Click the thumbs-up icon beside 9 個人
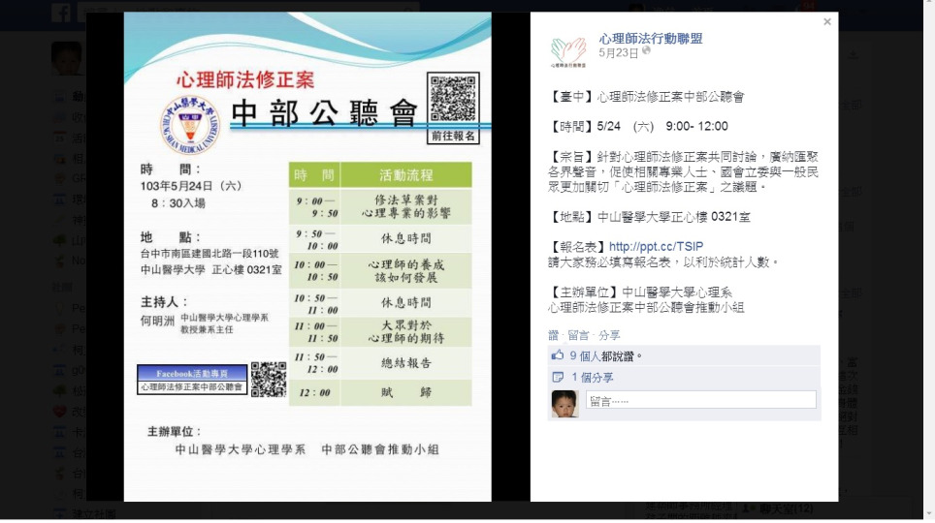The height and width of the screenshot is (523, 935). (x=557, y=355)
